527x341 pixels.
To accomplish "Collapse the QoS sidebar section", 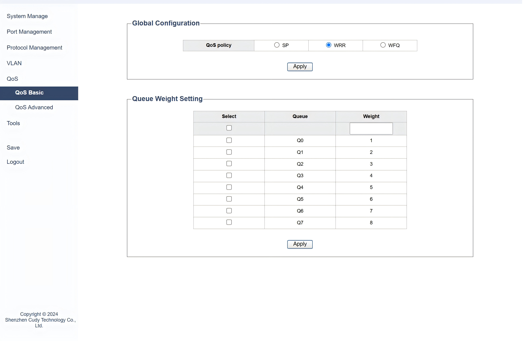I will pyautogui.click(x=12, y=79).
